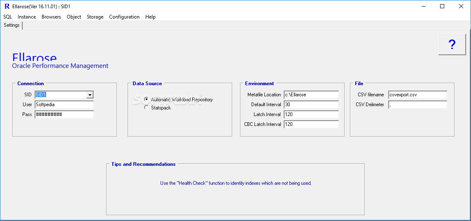Click the Oracle Performance Management subtitle

(x=60, y=66)
